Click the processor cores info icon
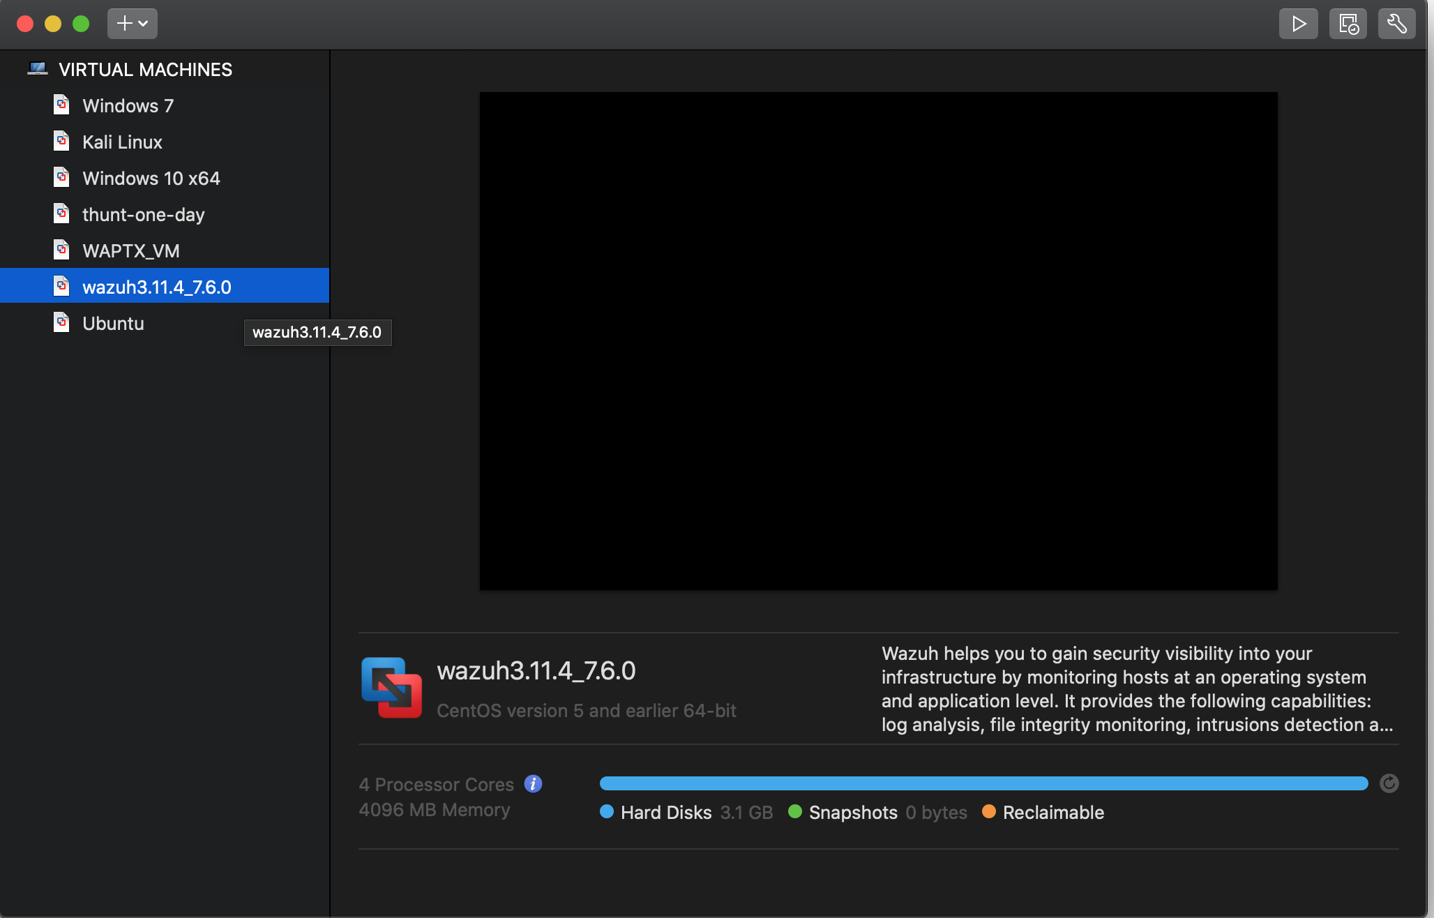The image size is (1434, 918). click(533, 784)
